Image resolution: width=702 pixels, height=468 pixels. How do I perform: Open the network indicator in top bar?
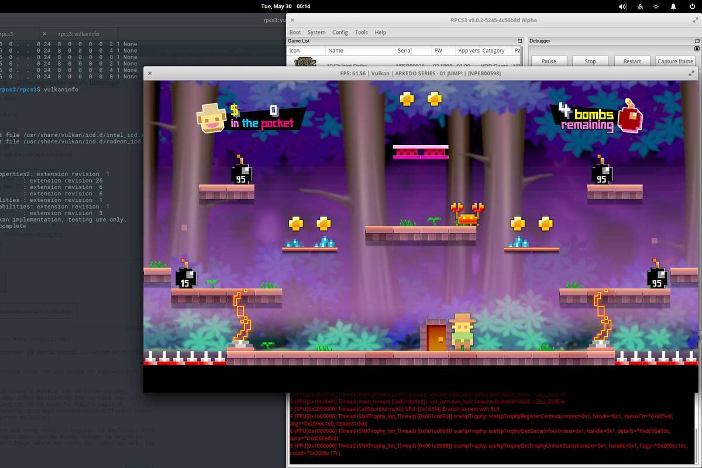pos(639,6)
